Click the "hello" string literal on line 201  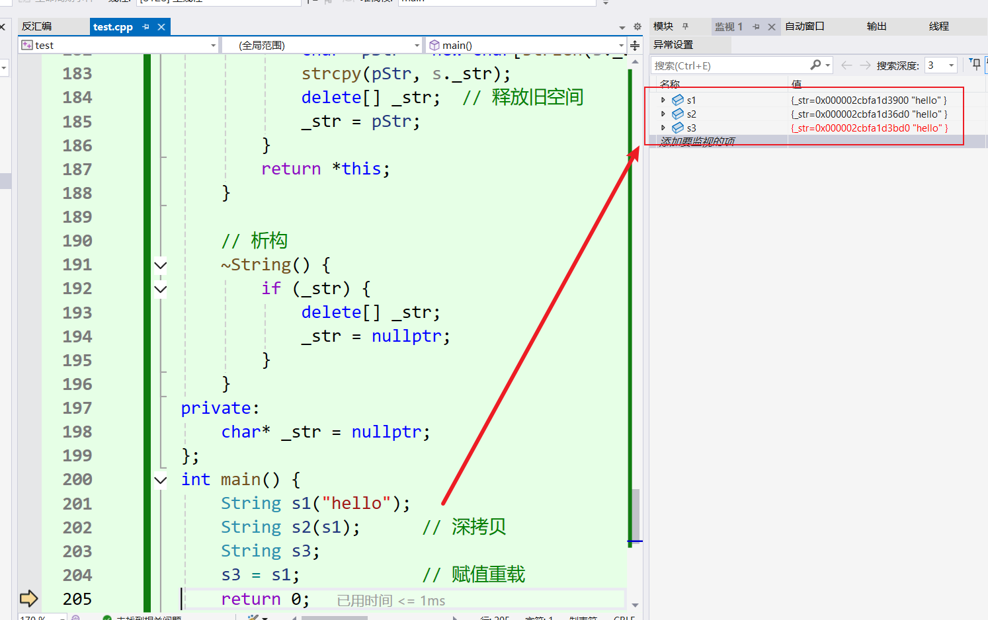(356, 504)
